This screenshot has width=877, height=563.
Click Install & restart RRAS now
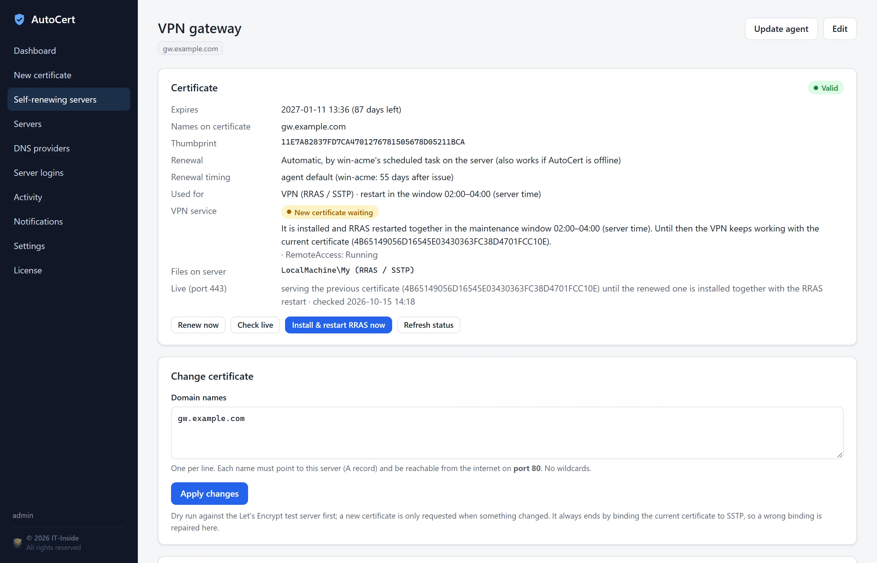point(338,325)
